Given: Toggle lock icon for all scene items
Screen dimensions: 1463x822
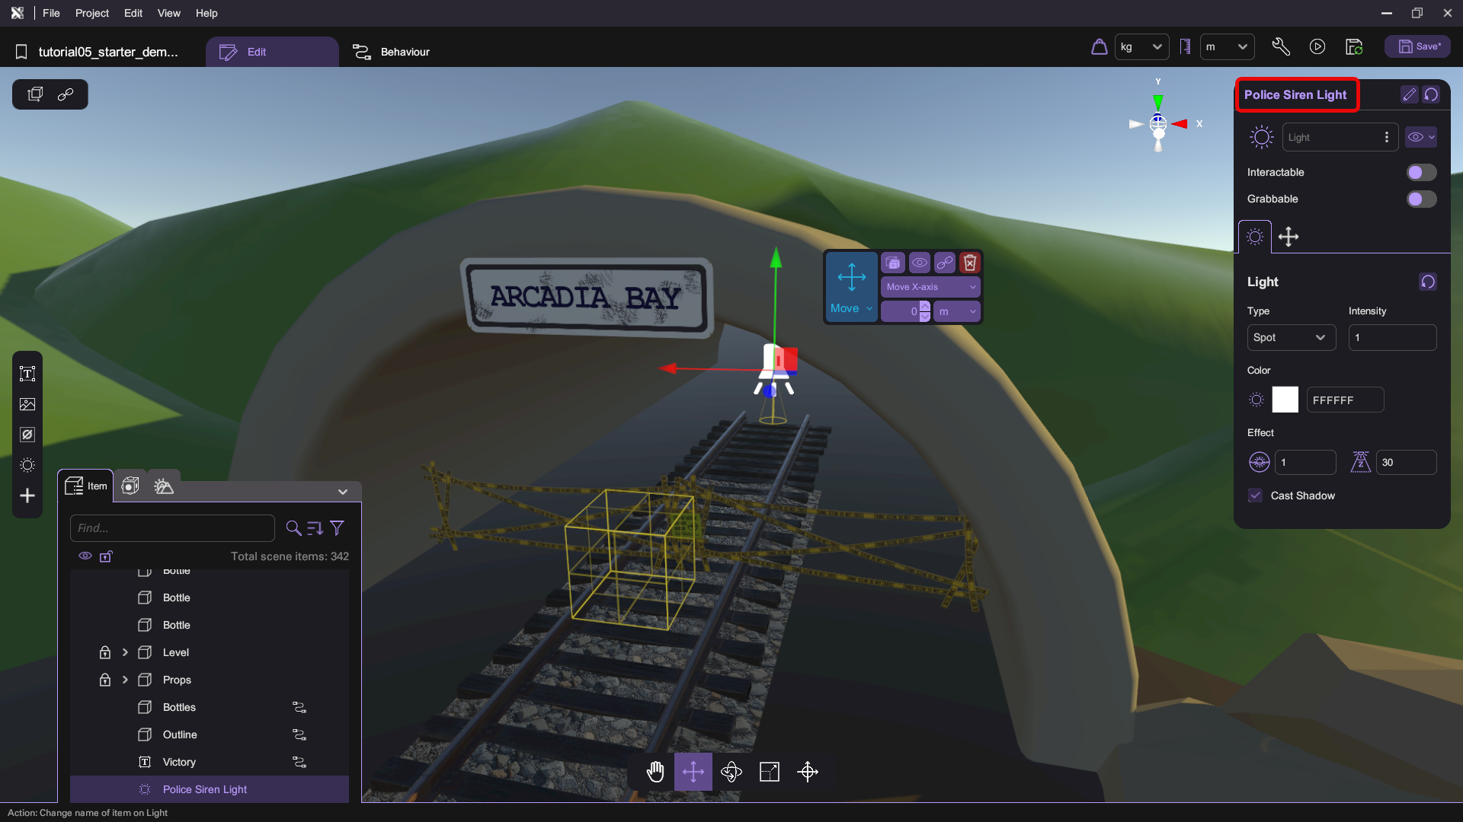Looking at the screenshot, I should [x=106, y=556].
